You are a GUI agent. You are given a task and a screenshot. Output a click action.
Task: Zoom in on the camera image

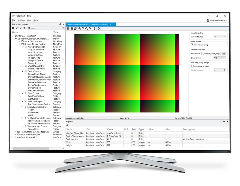point(80,29)
